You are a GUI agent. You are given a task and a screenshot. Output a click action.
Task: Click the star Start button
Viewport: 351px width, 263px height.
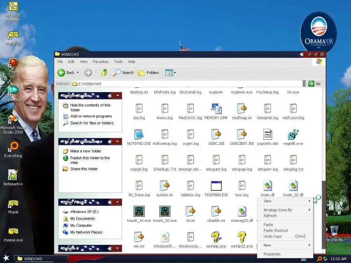(x=6, y=258)
